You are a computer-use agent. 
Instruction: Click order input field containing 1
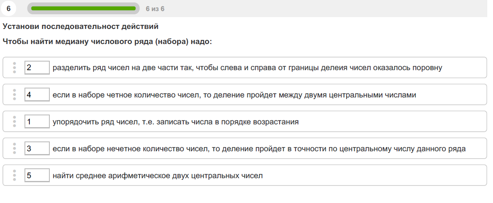coord(37,121)
